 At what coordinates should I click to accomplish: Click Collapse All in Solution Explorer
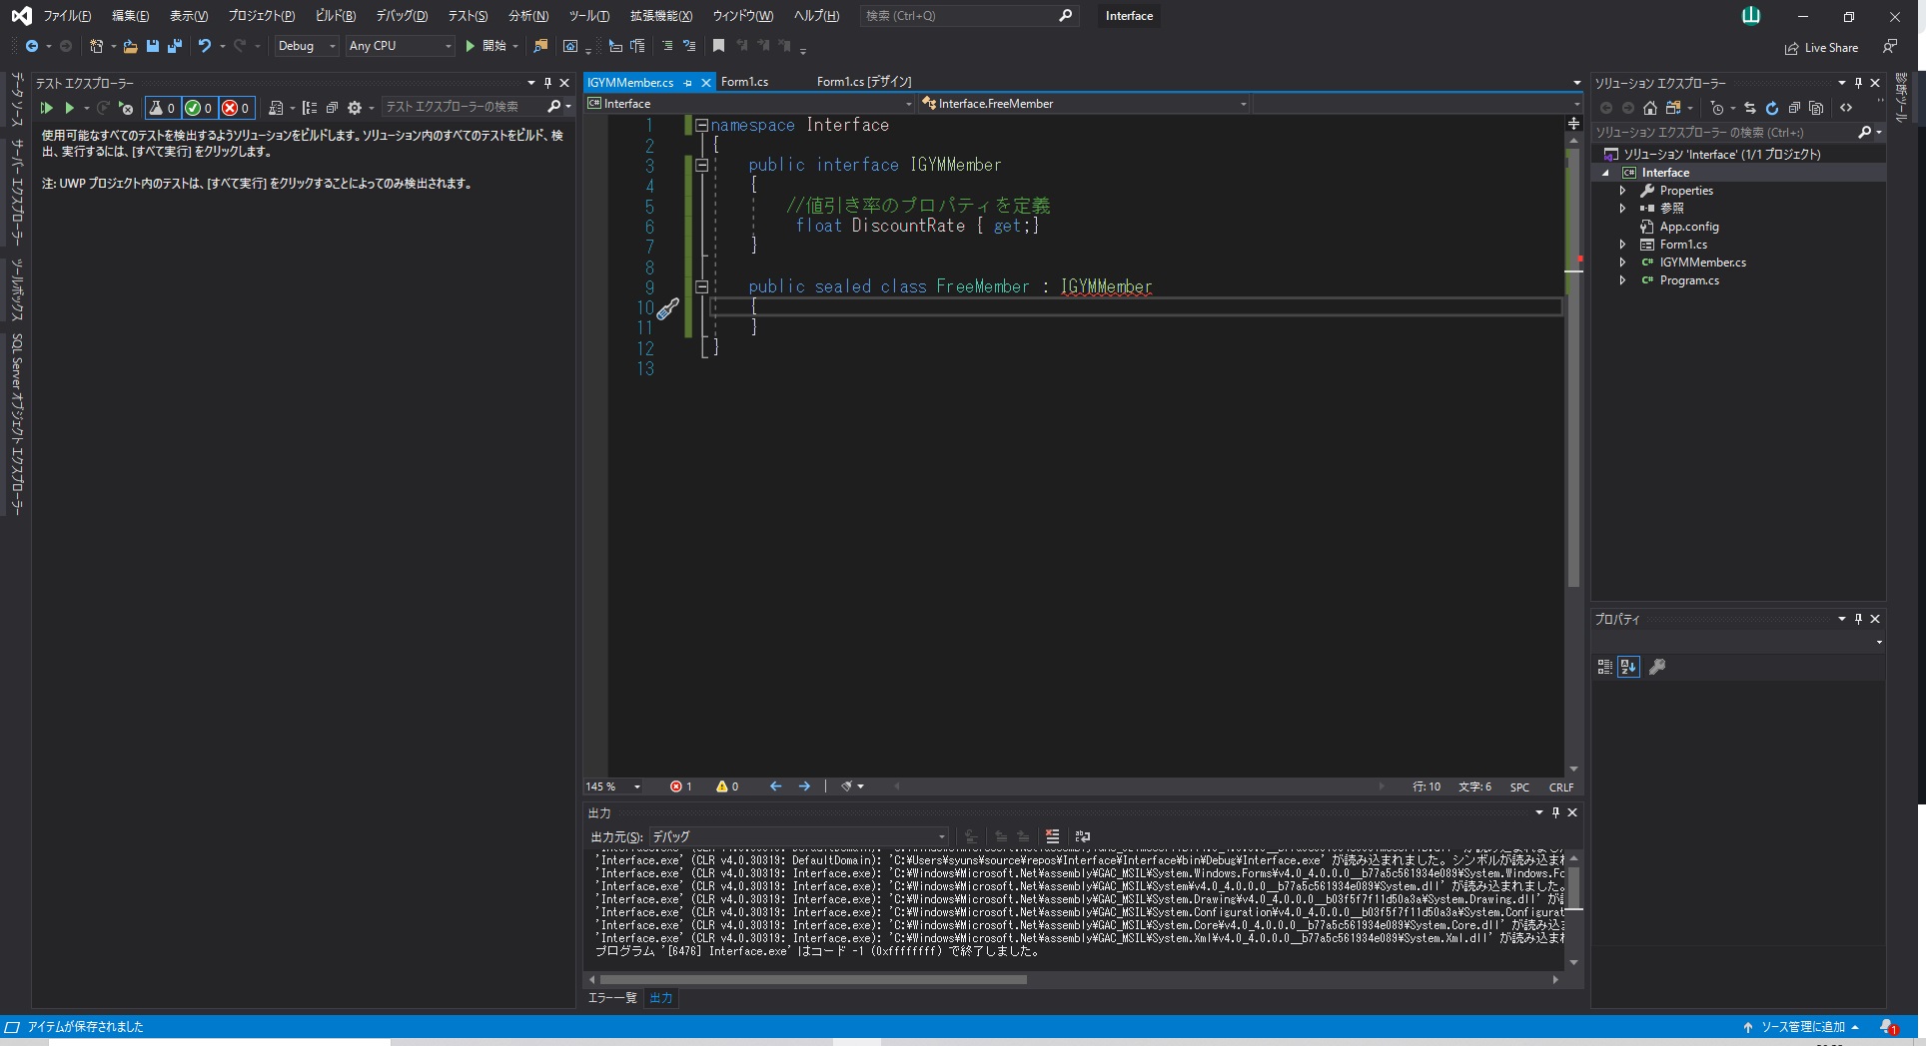pos(1794,108)
